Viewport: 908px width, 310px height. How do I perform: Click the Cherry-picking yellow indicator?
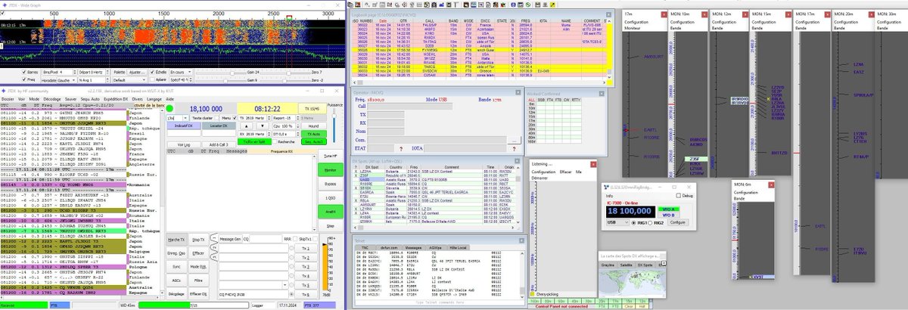532,294
